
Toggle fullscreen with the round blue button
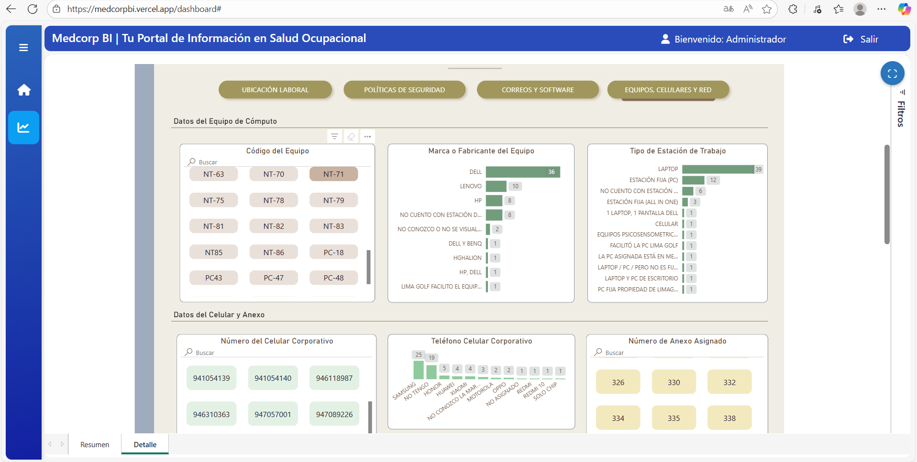coord(892,74)
